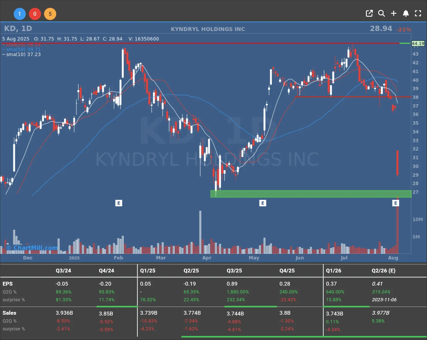Click the 5.38% sales Q2Q estimate
The height and width of the screenshot is (340, 427).
pyautogui.click(x=378, y=321)
